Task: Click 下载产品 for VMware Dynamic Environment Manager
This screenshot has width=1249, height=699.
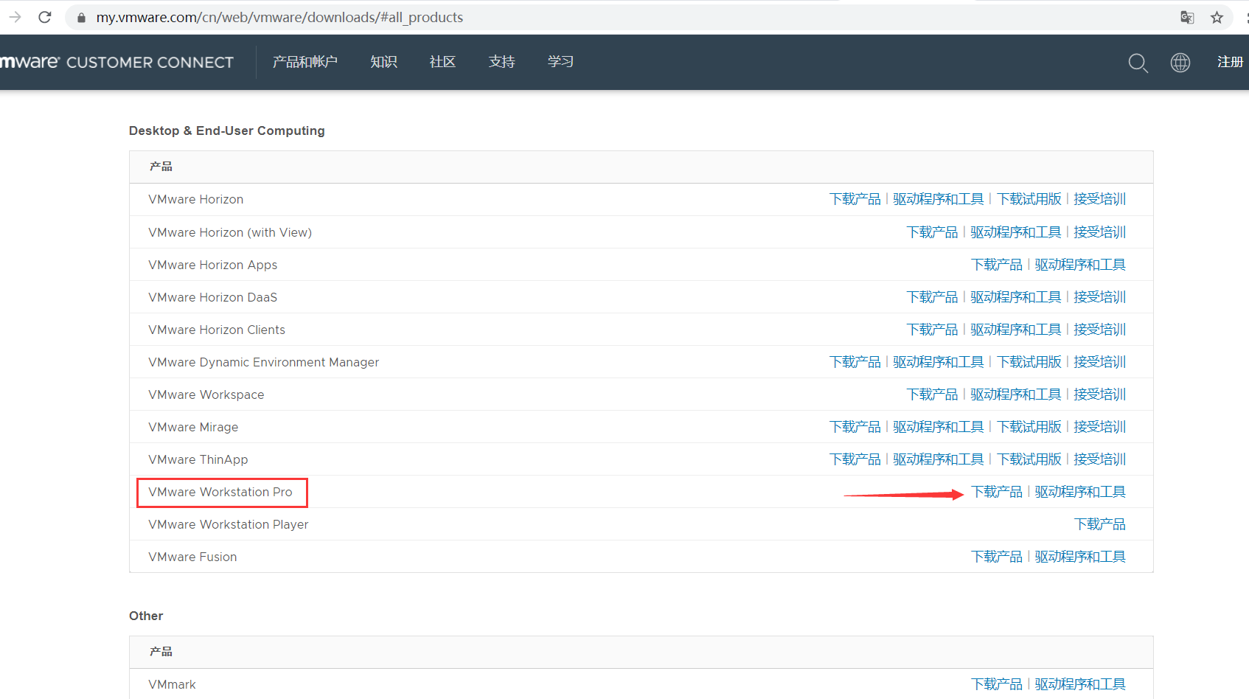Action: tap(855, 362)
